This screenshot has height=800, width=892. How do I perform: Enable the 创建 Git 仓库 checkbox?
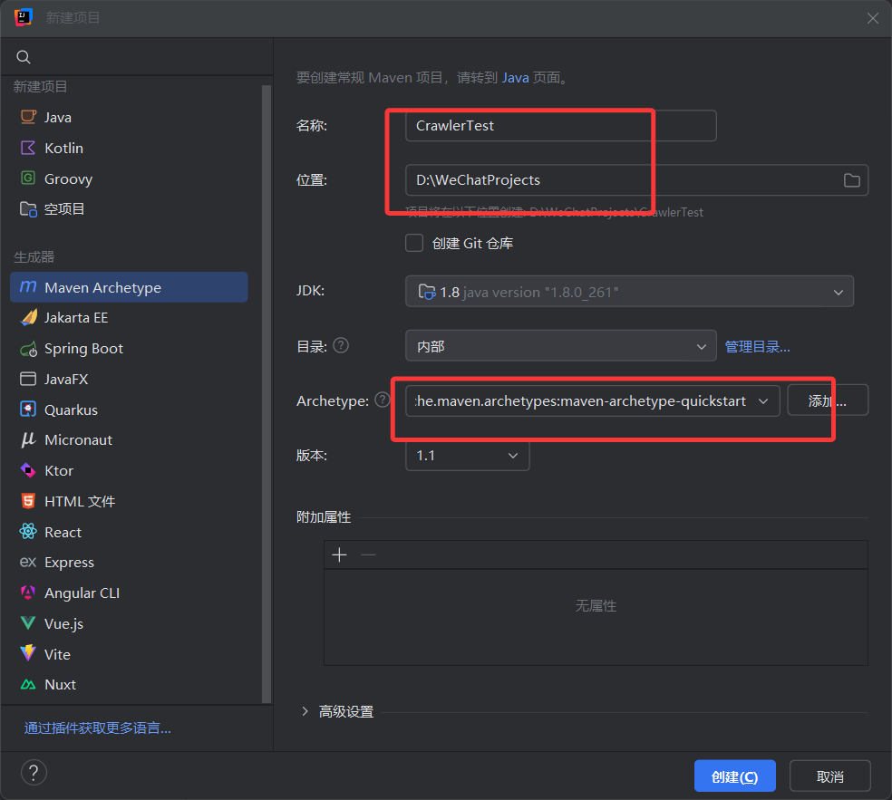[414, 243]
